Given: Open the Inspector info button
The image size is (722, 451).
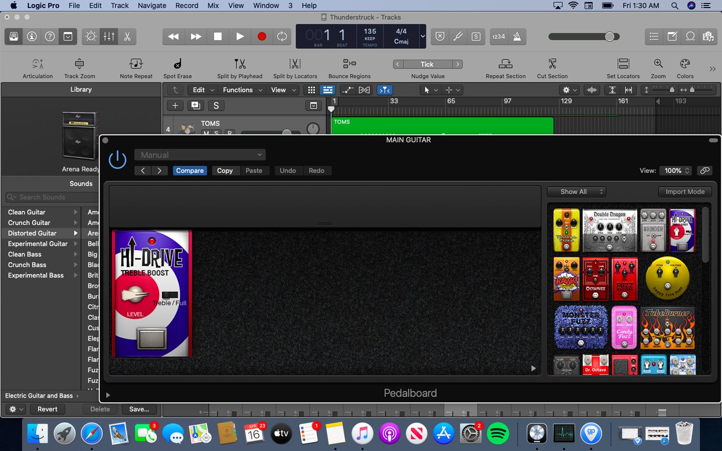Looking at the screenshot, I should [x=32, y=36].
